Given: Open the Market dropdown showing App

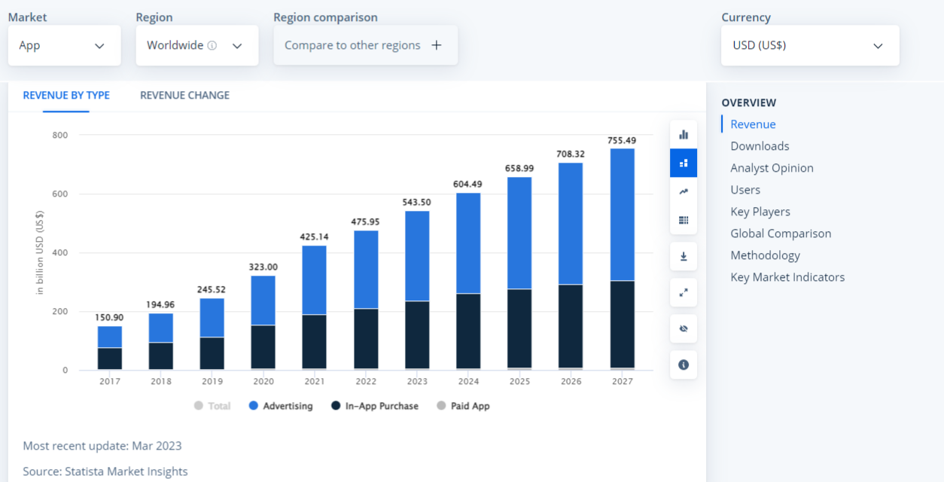Looking at the screenshot, I should coord(64,45).
